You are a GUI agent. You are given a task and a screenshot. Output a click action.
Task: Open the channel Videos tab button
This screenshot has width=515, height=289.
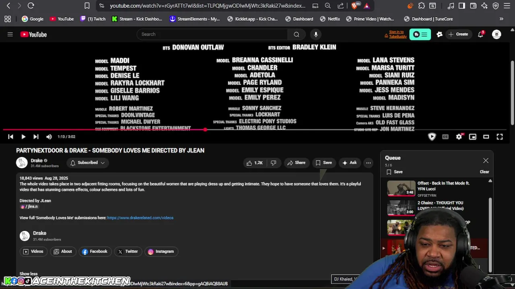[33, 252]
